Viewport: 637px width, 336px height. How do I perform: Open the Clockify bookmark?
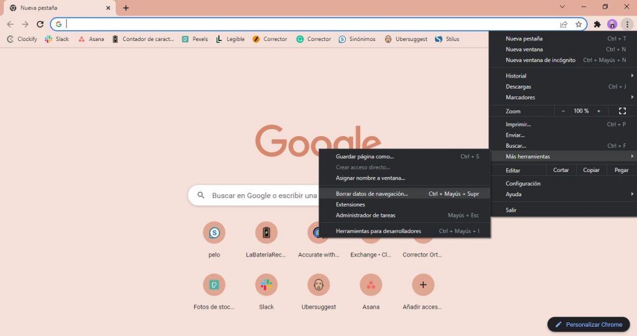pos(22,39)
